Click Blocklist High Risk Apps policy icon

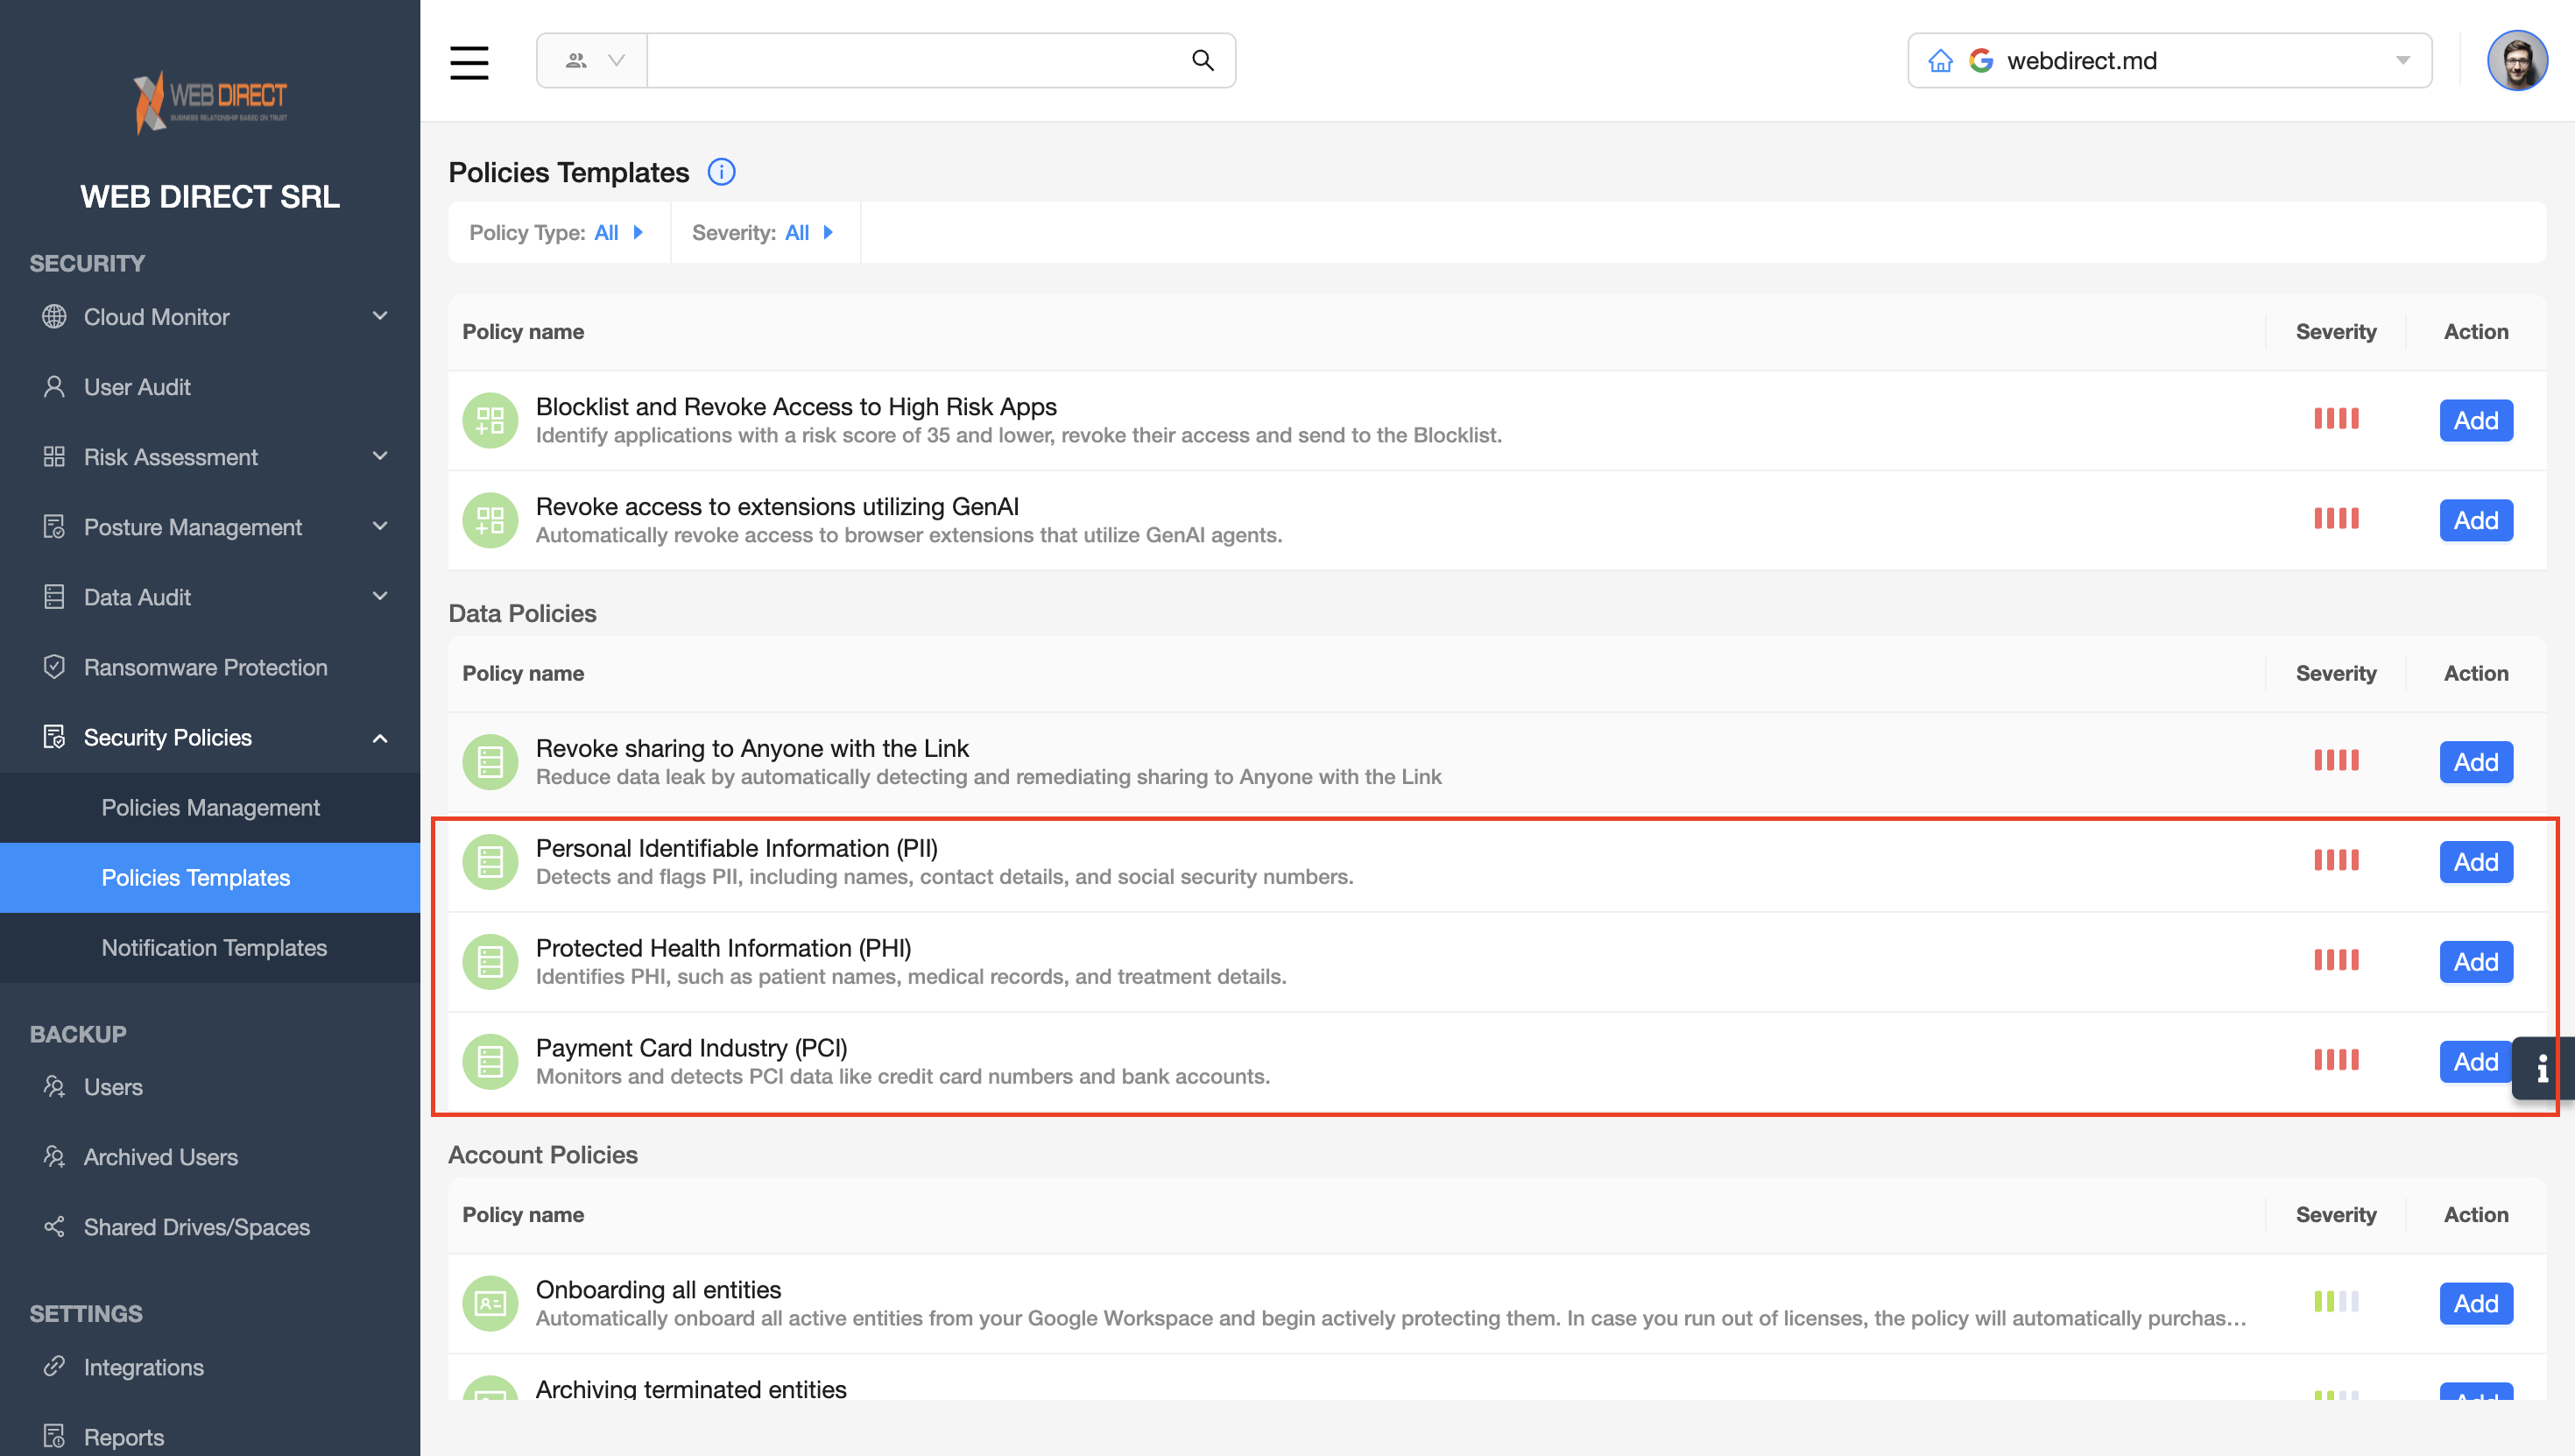490,420
